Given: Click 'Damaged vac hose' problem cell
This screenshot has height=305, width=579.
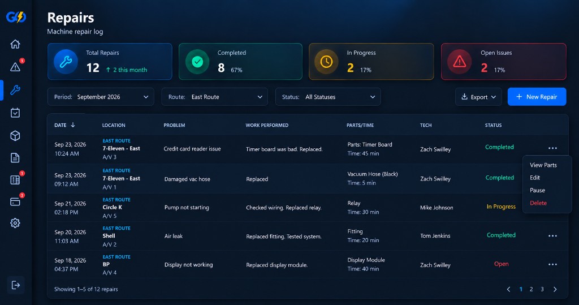Looking at the screenshot, I should coord(187,179).
